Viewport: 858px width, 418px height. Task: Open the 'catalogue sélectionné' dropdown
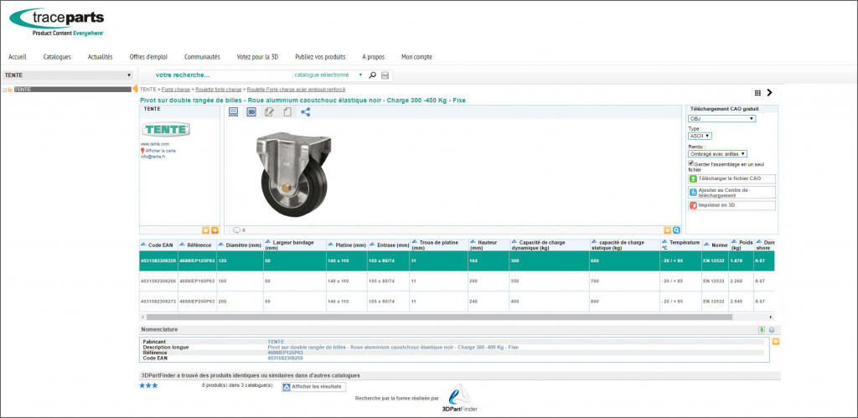pos(328,75)
